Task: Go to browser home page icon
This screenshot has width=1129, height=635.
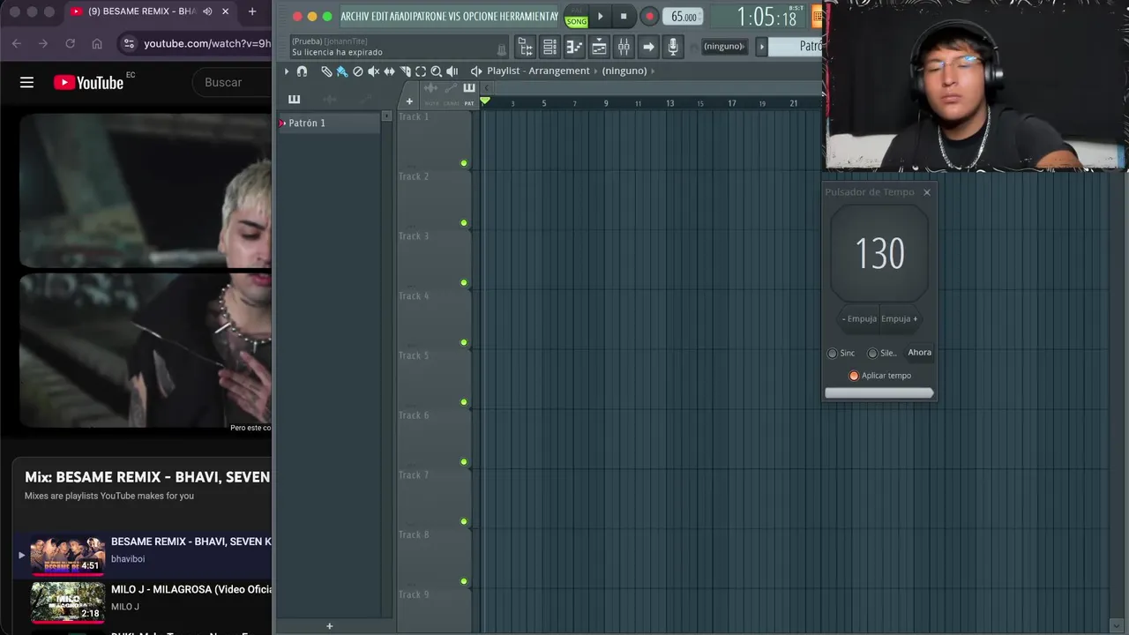Action: [x=97, y=43]
